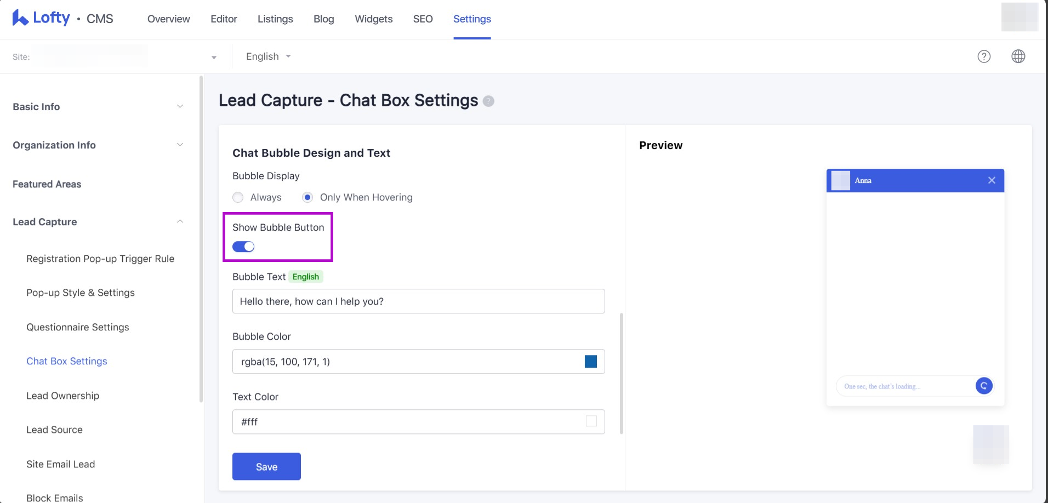The width and height of the screenshot is (1048, 503).
Task: Select the Always bubble display option
Action: [238, 197]
